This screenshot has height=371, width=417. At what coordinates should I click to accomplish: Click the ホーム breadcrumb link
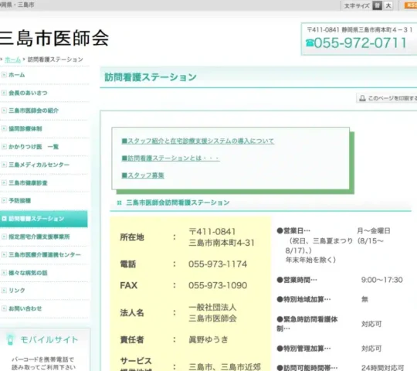[12, 60]
